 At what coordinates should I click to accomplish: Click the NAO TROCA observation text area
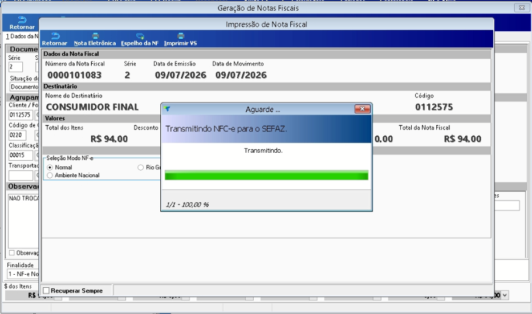click(23, 221)
